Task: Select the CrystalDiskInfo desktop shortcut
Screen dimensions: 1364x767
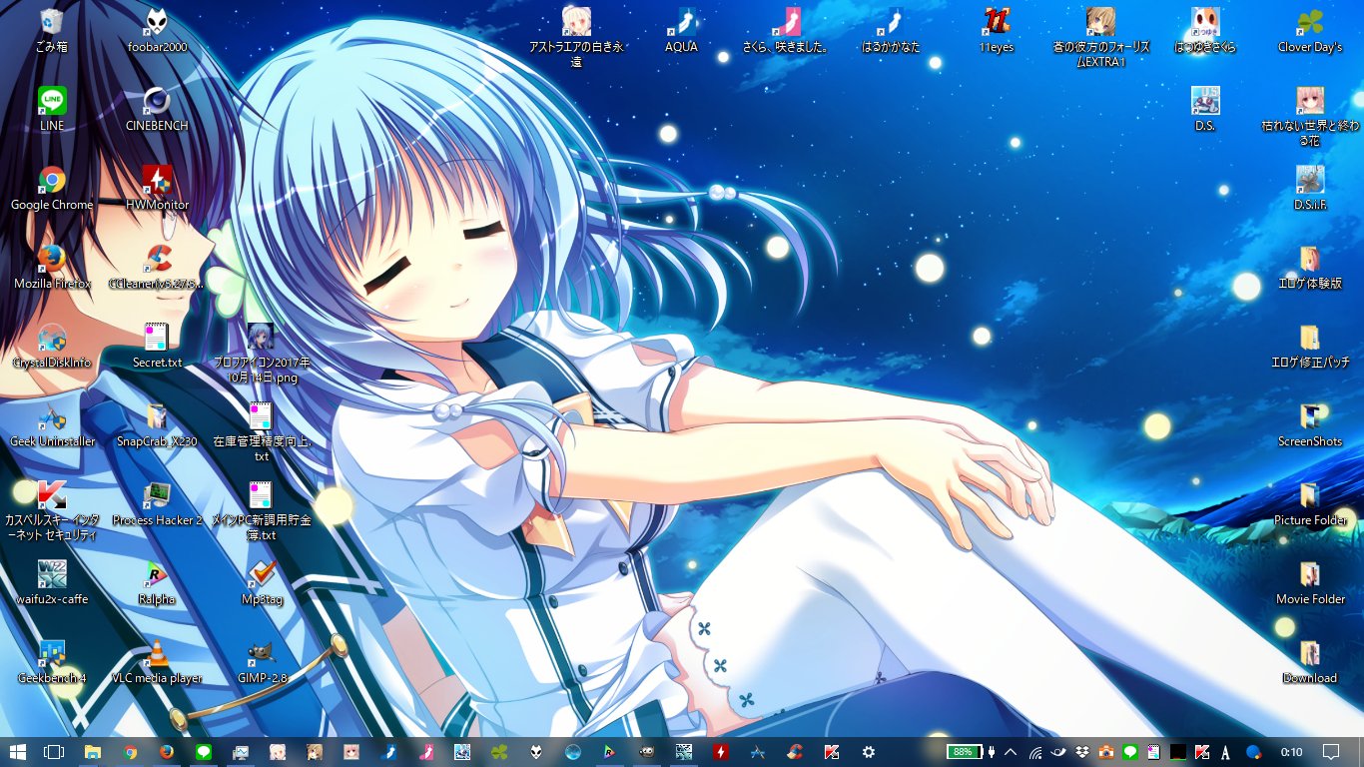Action: click(x=51, y=346)
